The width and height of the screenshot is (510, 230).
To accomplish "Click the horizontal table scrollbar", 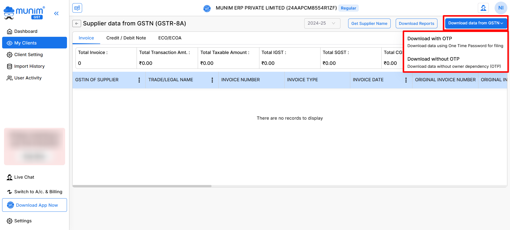I will click(142, 186).
